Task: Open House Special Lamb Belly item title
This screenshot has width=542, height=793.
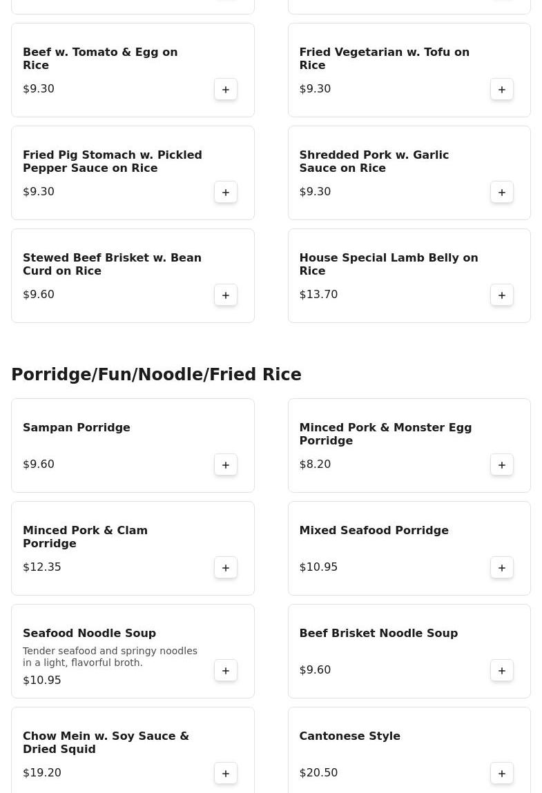Action: coord(388,264)
